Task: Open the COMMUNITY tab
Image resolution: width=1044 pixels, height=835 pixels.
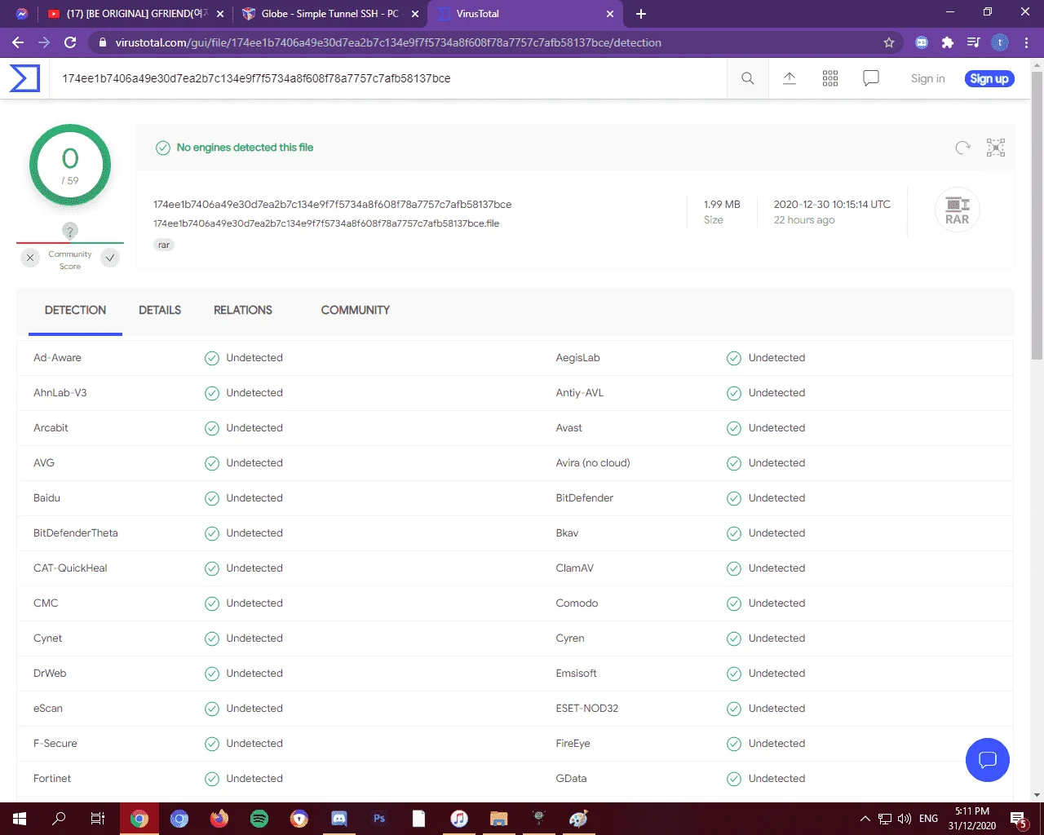Action: click(x=356, y=310)
